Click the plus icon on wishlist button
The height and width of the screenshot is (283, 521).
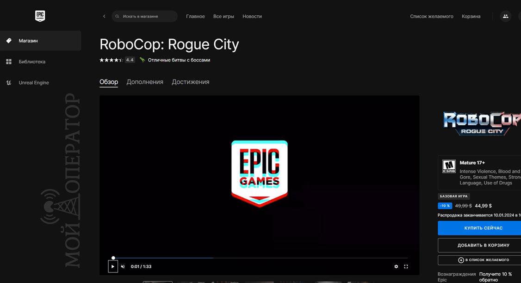pos(461,260)
